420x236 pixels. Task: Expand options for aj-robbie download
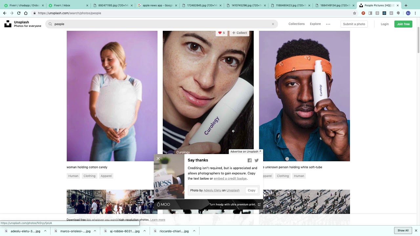(144, 231)
